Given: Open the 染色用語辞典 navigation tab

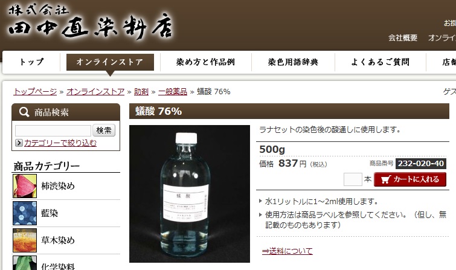Looking at the screenshot, I should (x=293, y=62).
